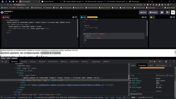The height and width of the screenshot is (99, 176).
Task: Open the CodePen Console panel button
Action: [x=3, y=58]
